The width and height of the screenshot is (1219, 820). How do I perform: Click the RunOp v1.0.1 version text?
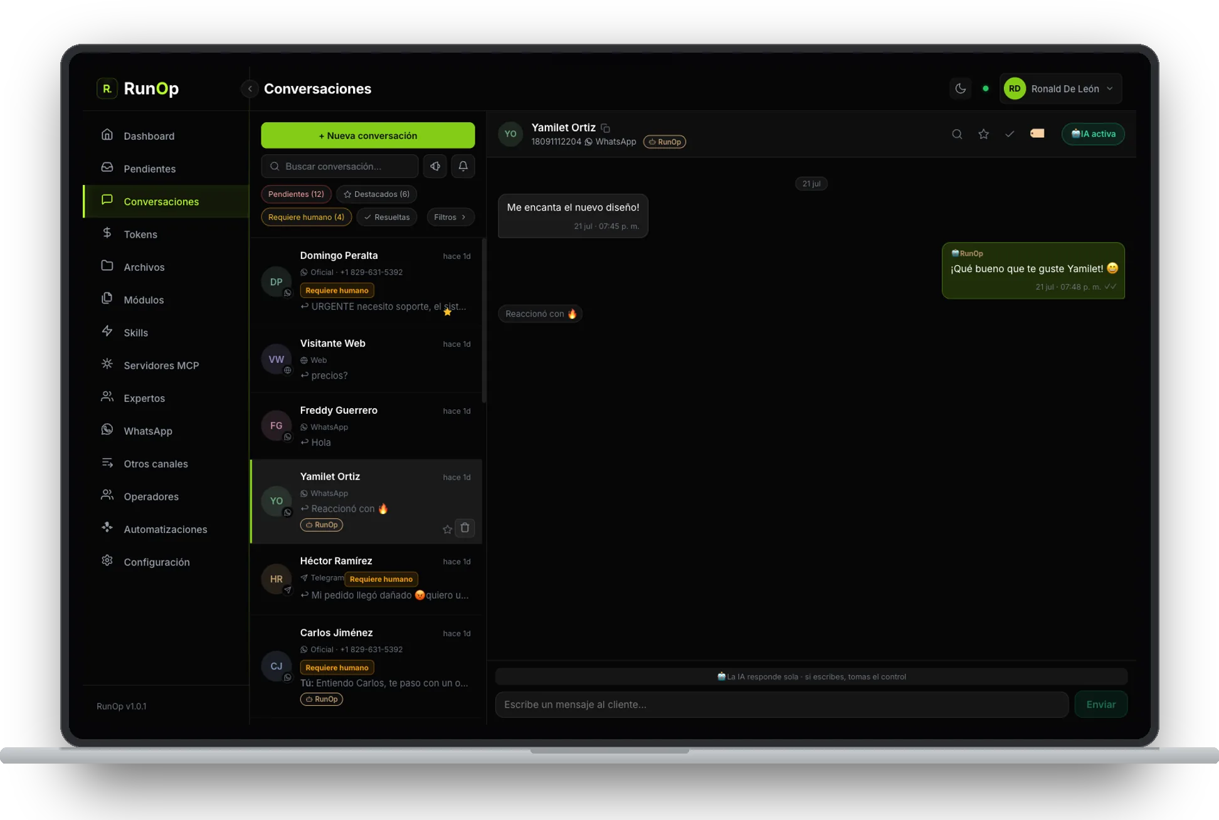[122, 706]
